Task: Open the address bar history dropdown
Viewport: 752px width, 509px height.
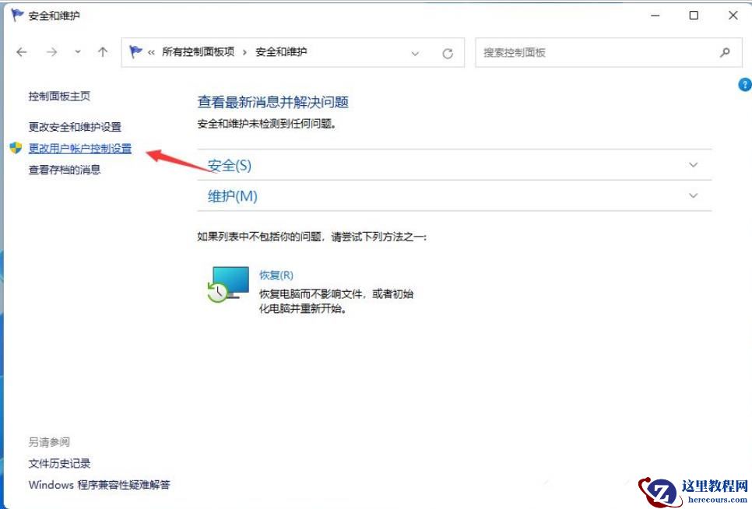Action: coord(415,52)
